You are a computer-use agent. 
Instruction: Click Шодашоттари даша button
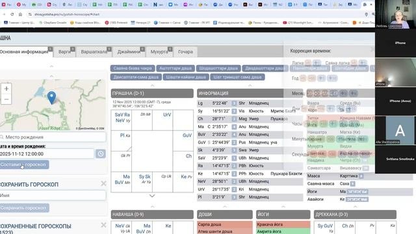[218, 68]
